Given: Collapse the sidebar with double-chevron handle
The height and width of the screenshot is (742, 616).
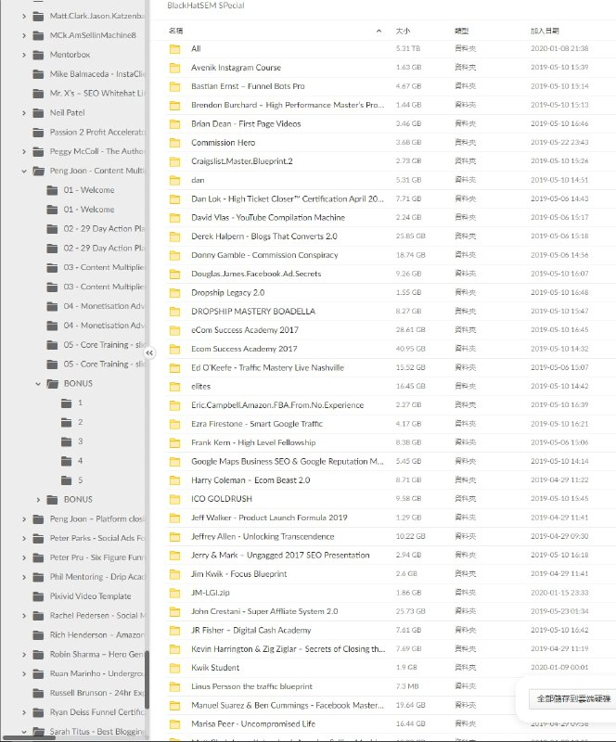Looking at the screenshot, I should tap(149, 352).
